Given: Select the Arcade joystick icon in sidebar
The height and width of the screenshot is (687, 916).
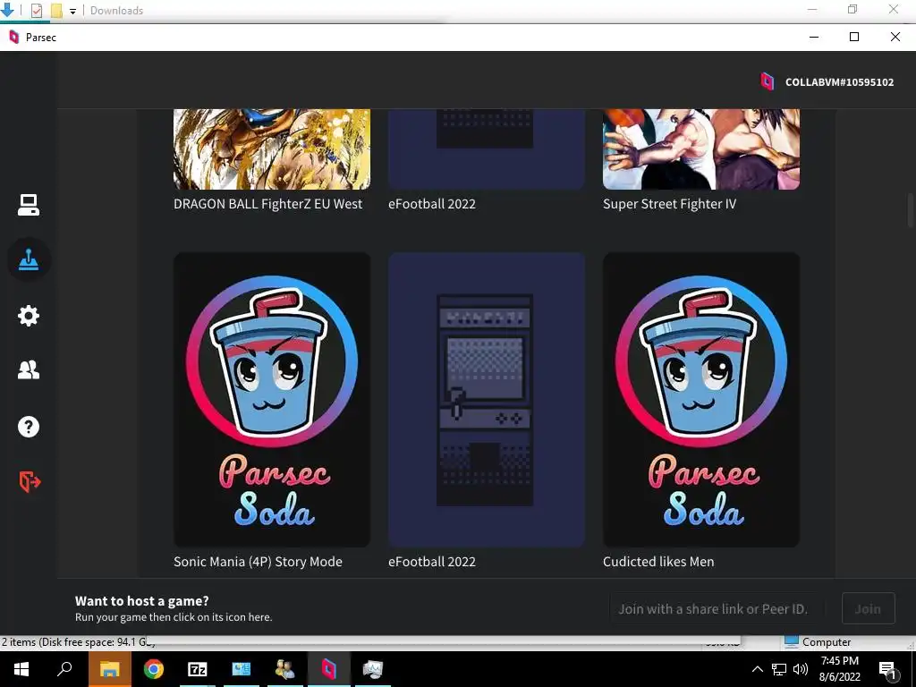Looking at the screenshot, I should coord(29,259).
